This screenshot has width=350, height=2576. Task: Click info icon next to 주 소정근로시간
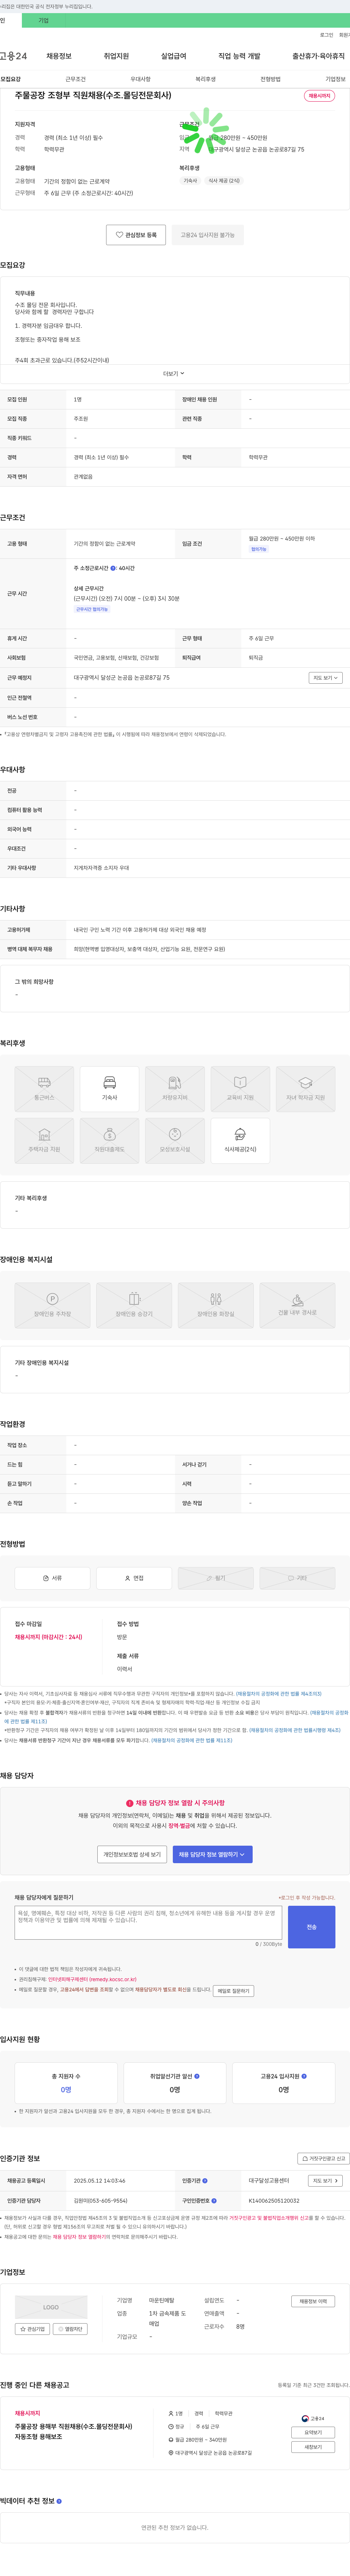point(113,568)
